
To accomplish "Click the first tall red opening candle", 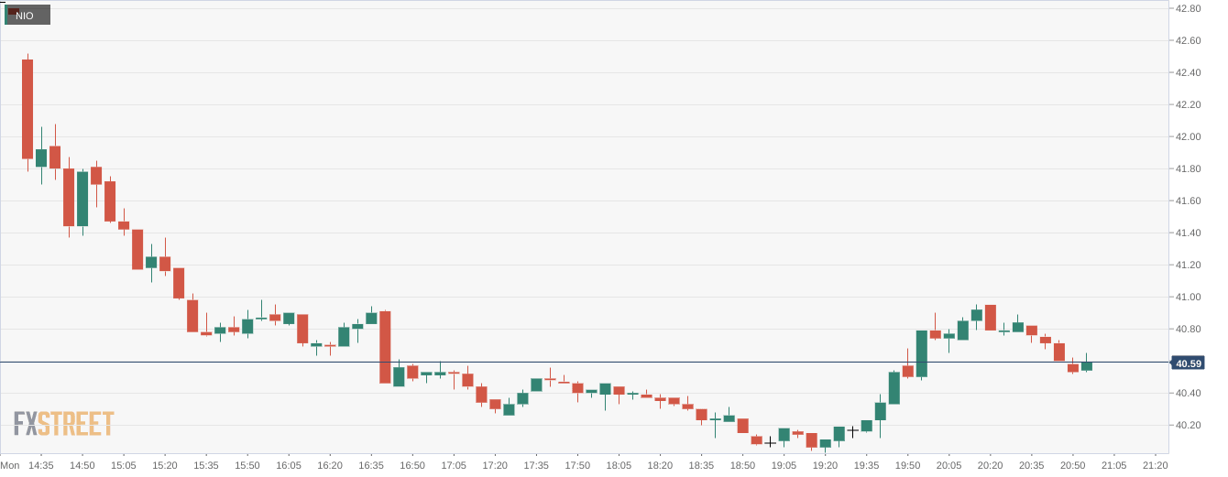I will click(27, 109).
